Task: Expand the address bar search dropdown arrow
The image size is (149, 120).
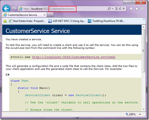Action: click(x=113, y=9)
